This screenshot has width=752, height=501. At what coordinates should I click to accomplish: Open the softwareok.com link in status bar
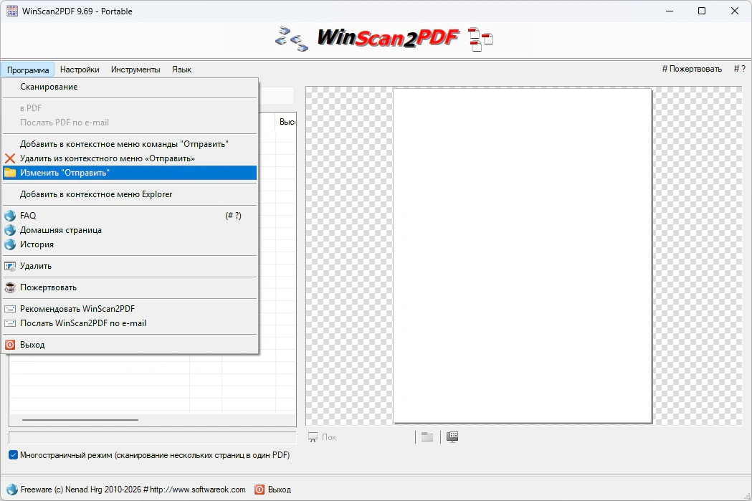click(198, 490)
